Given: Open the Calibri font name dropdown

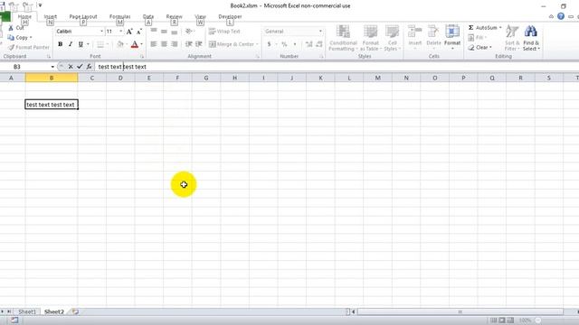Looking at the screenshot, I should tap(101, 32).
